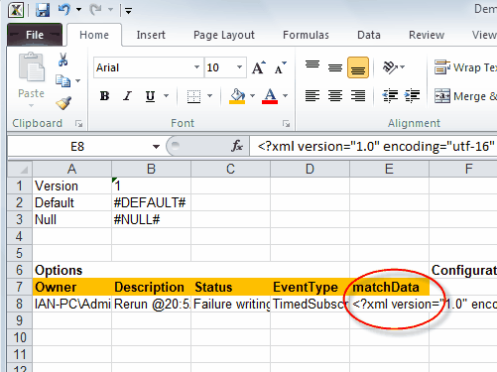
Task: Copy the selected cell
Action: coord(62,80)
